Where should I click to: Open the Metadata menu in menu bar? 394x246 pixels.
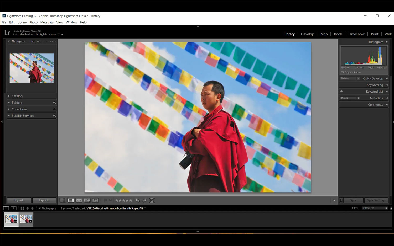(x=47, y=22)
